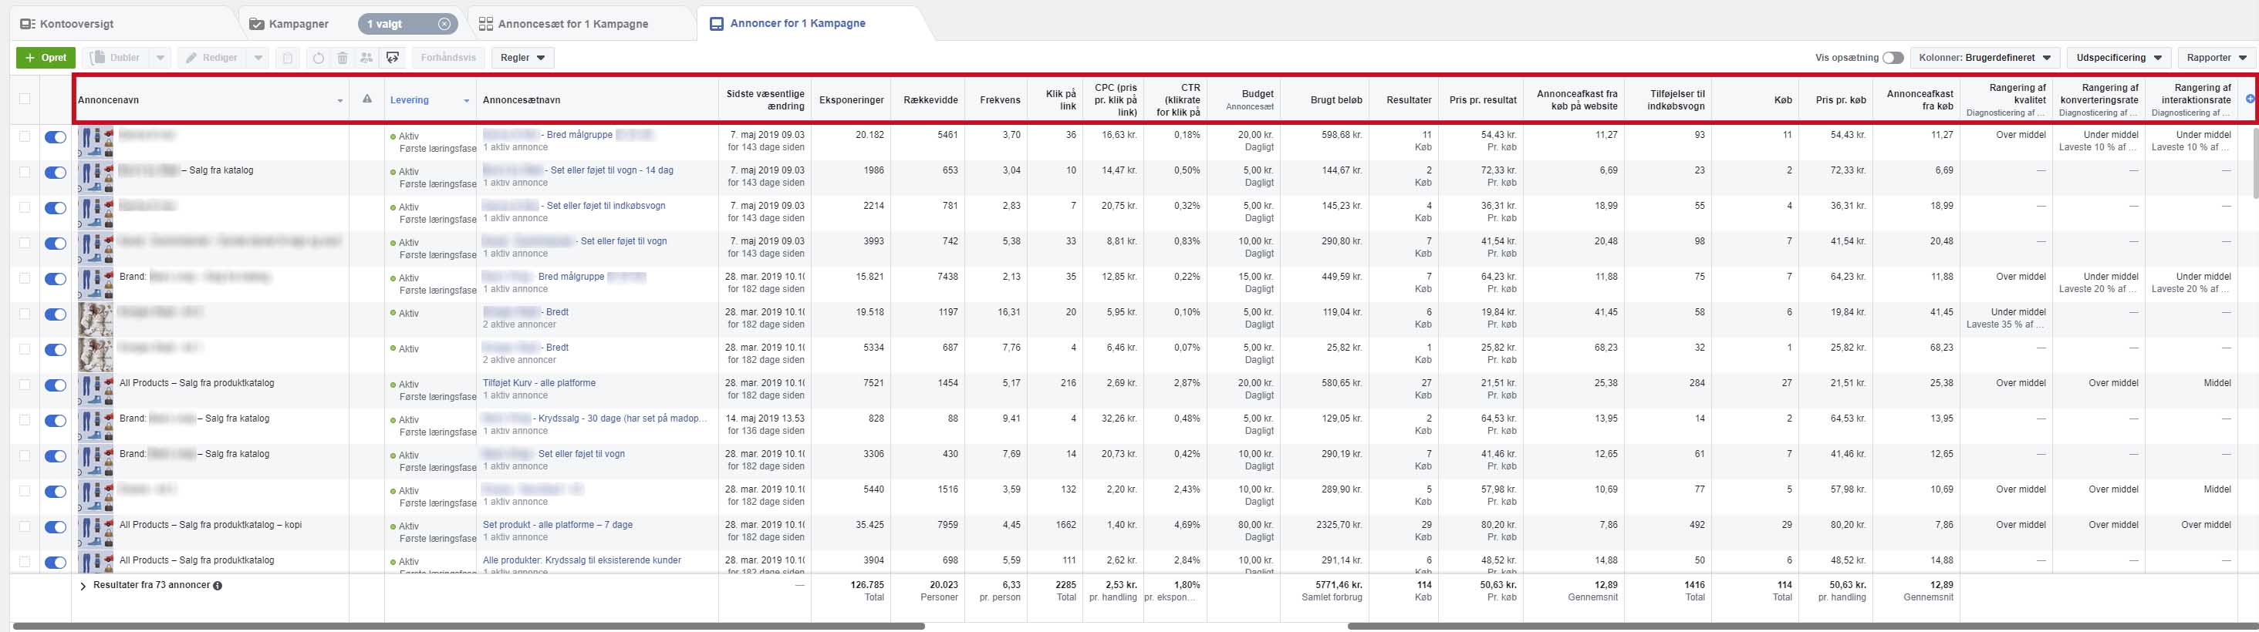The width and height of the screenshot is (2259, 632).
Task: Click CTR value "4,69%"
Action: pyautogui.click(x=1187, y=525)
